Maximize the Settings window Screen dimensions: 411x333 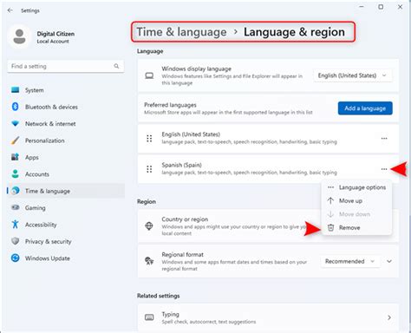pyautogui.click(x=381, y=7)
